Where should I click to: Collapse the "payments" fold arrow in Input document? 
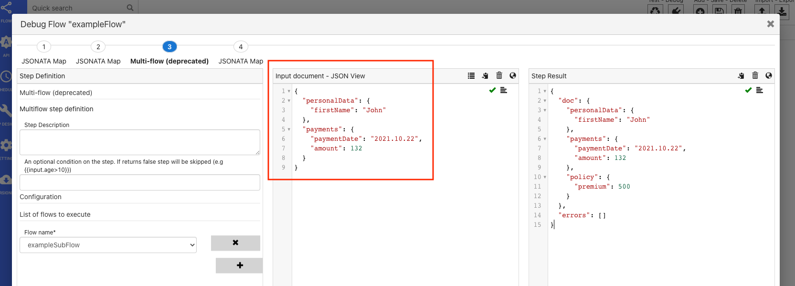pyautogui.click(x=289, y=129)
